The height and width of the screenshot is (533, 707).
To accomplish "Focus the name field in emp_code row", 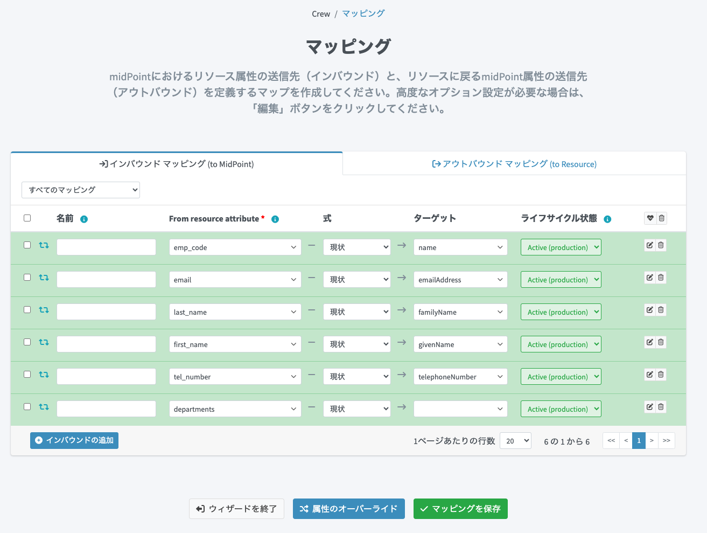I will pos(106,247).
